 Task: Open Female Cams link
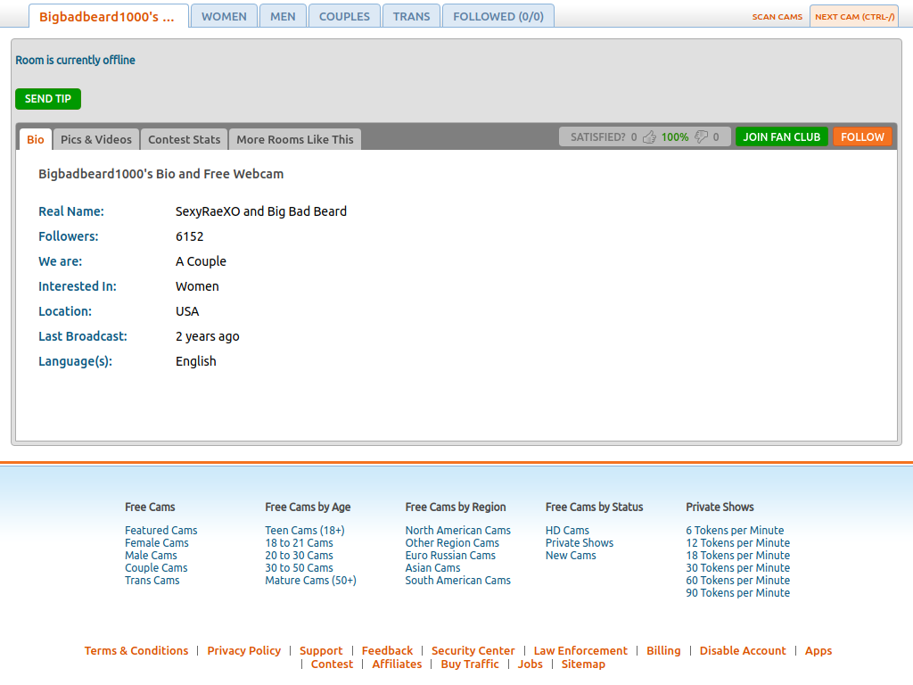click(157, 543)
